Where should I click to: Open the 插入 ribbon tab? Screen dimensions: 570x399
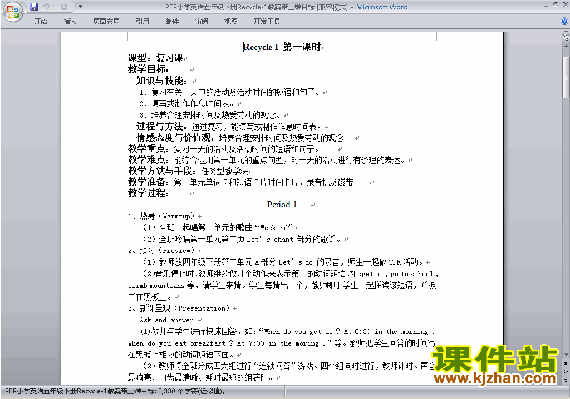pos(70,22)
